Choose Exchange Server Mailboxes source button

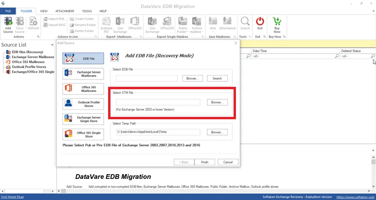pyautogui.click(x=83, y=74)
